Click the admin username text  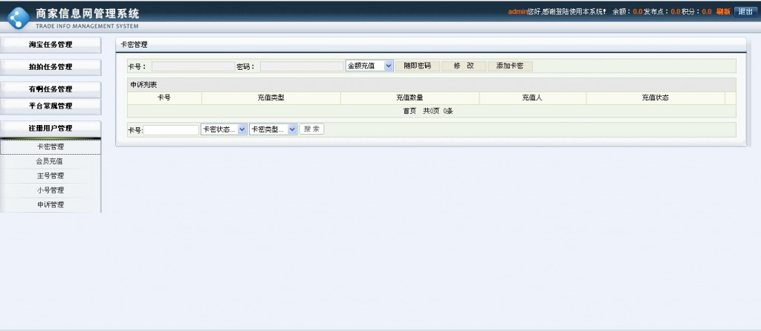click(x=517, y=12)
